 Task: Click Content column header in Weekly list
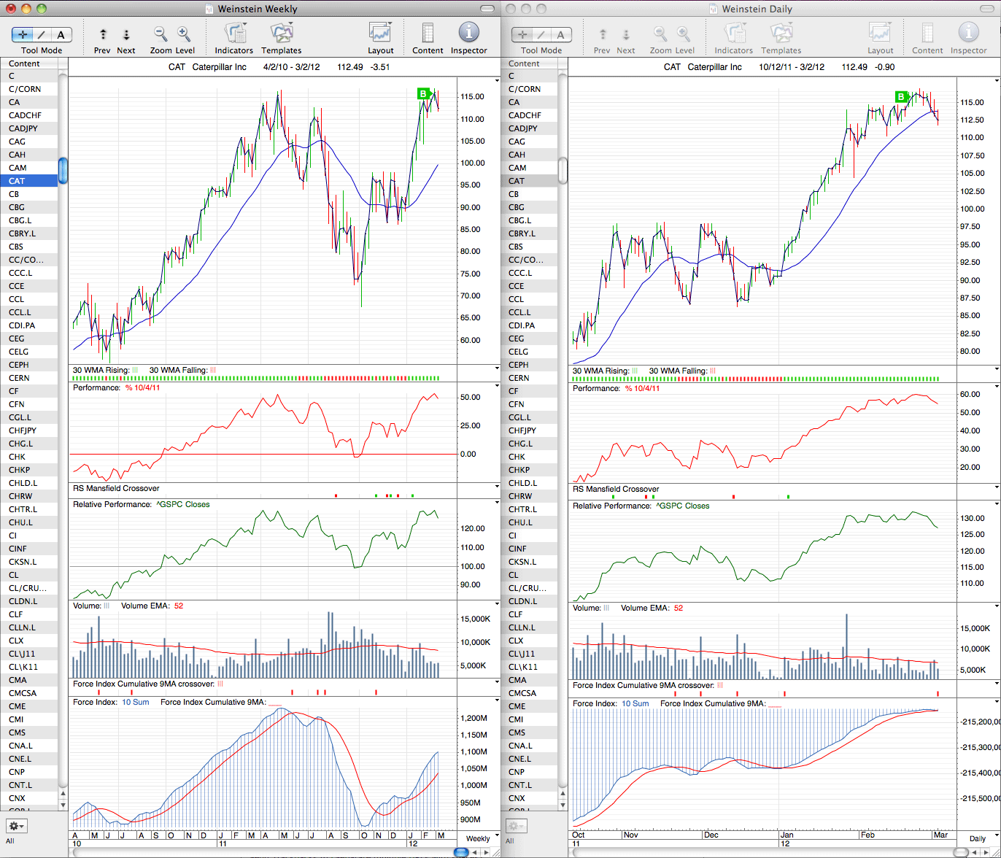(x=29, y=63)
